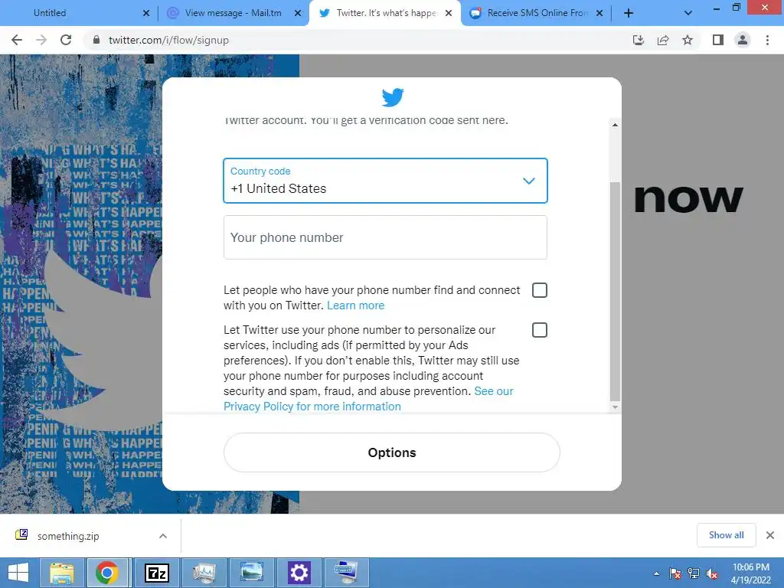
Task: Expand something.zip download options chevron
Action: tap(163, 536)
